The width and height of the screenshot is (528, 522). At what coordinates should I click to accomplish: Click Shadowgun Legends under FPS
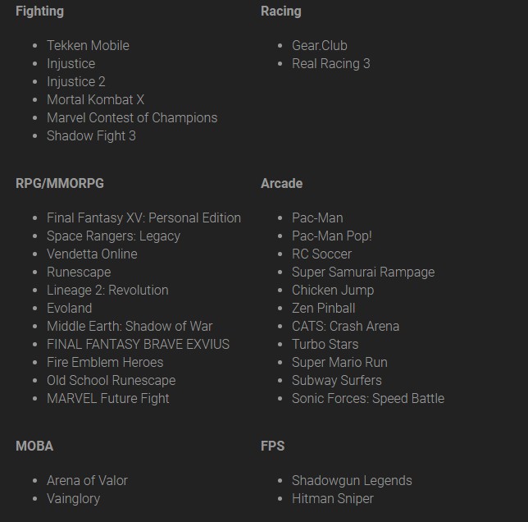click(x=352, y=480)
